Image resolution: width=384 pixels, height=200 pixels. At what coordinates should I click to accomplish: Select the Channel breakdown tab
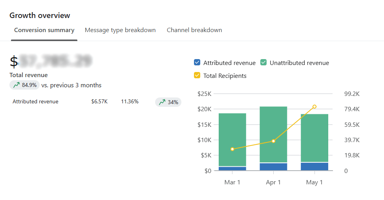click(194, 30)
